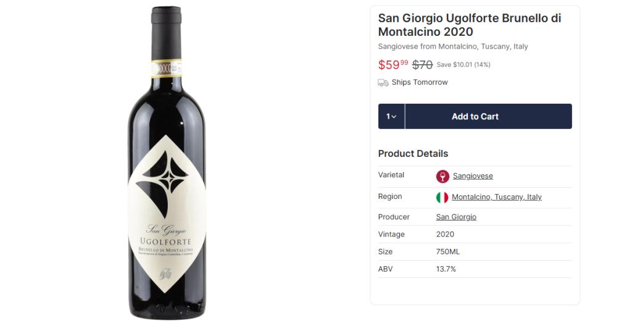Click the crossed-out $70 original price
Viewport: 632px width, 331px height.
pos(422,65)
